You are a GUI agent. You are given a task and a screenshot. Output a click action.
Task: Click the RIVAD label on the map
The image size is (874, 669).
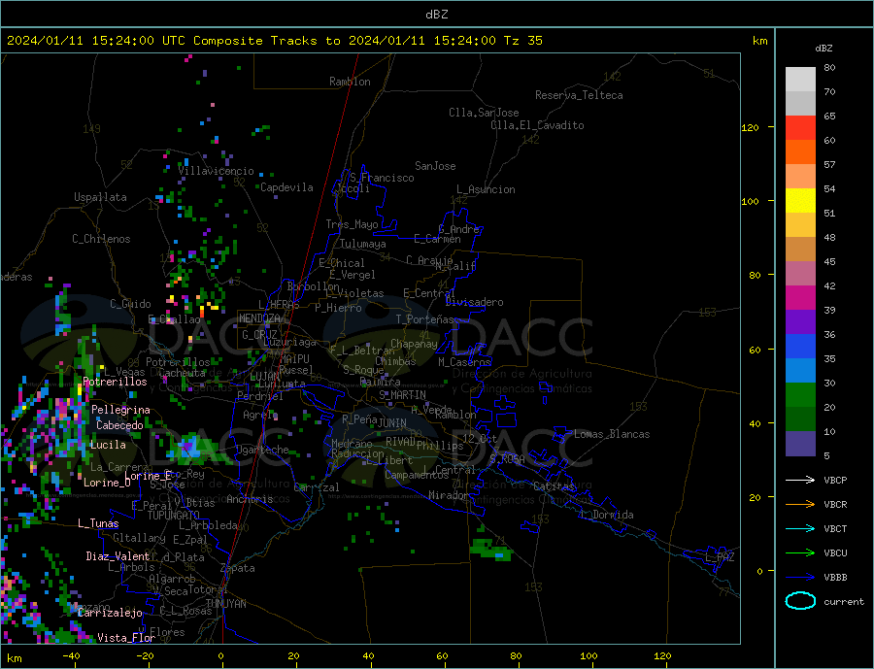(x=401, y=442)
